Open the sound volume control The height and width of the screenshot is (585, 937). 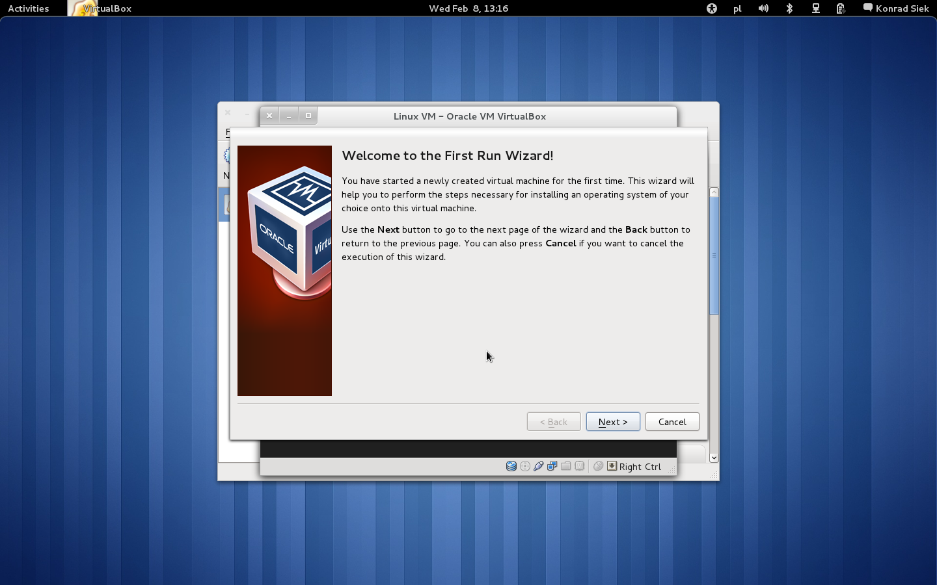[x=763, y=8]
